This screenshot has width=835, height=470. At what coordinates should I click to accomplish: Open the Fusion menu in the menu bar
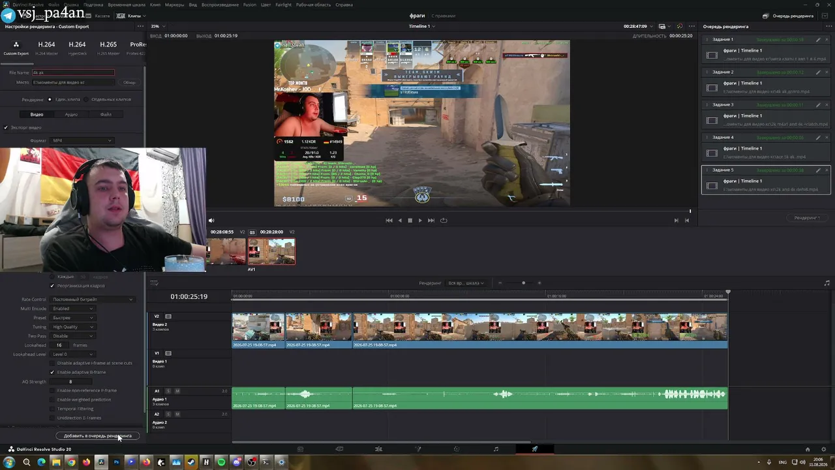pos(249,5)
